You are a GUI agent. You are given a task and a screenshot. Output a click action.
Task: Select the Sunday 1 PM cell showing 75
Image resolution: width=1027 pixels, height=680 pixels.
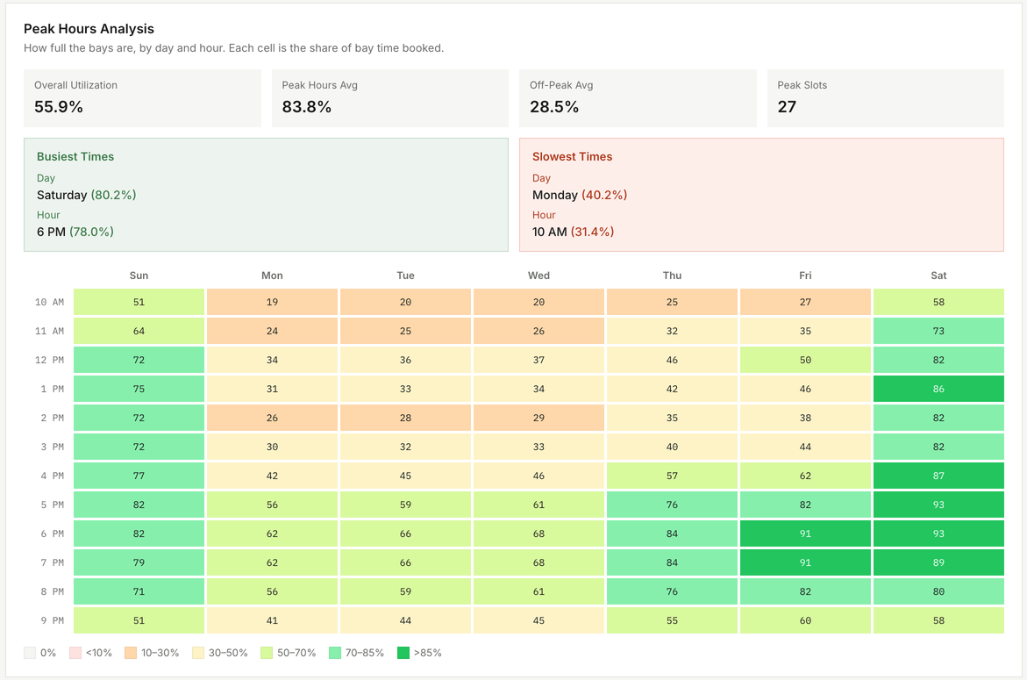(139, 389)
